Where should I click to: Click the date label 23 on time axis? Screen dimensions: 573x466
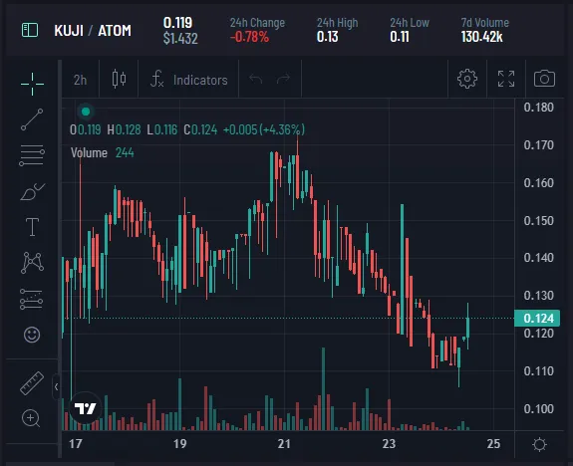[x=389, y=444]
